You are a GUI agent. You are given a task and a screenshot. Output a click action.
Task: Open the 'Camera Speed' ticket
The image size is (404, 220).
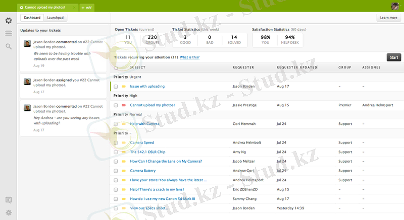[x=142, y=143]
